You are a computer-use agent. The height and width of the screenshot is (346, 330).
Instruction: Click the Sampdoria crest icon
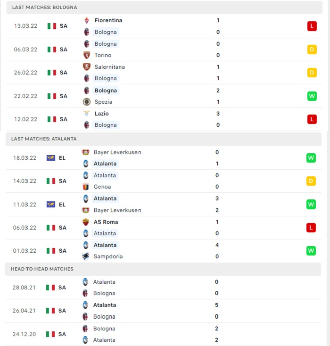point(86,256)
